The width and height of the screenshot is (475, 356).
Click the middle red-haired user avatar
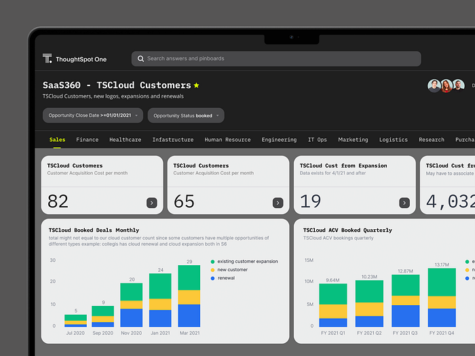click(x=446, y=86)
